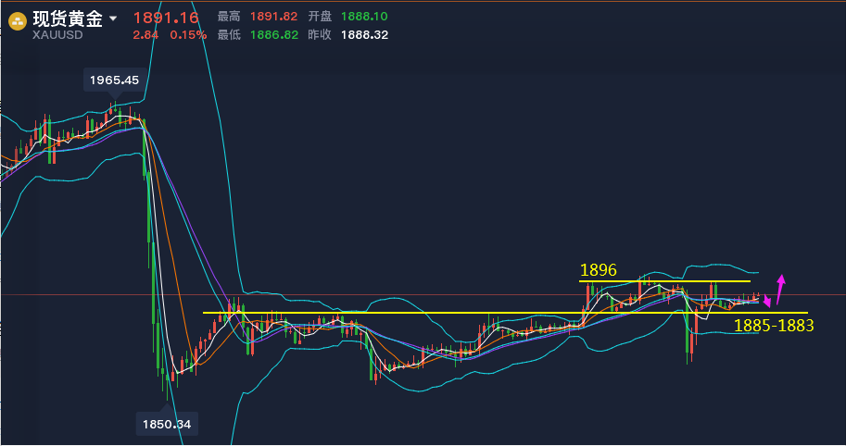Click the 昨收 label

click(x=320, y=35)
